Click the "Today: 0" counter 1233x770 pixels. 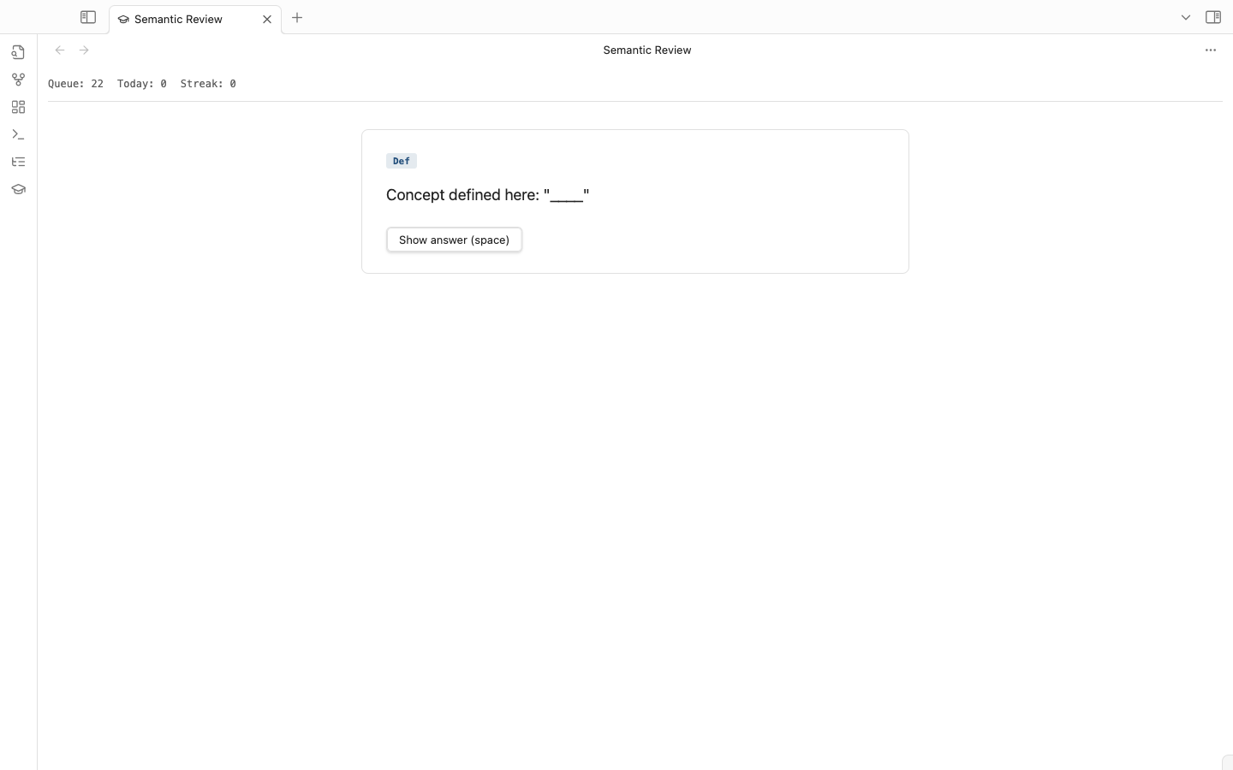[141, 84]
